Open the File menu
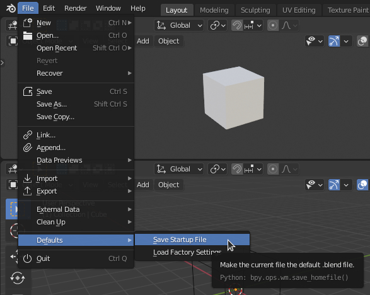 [28, 8]
